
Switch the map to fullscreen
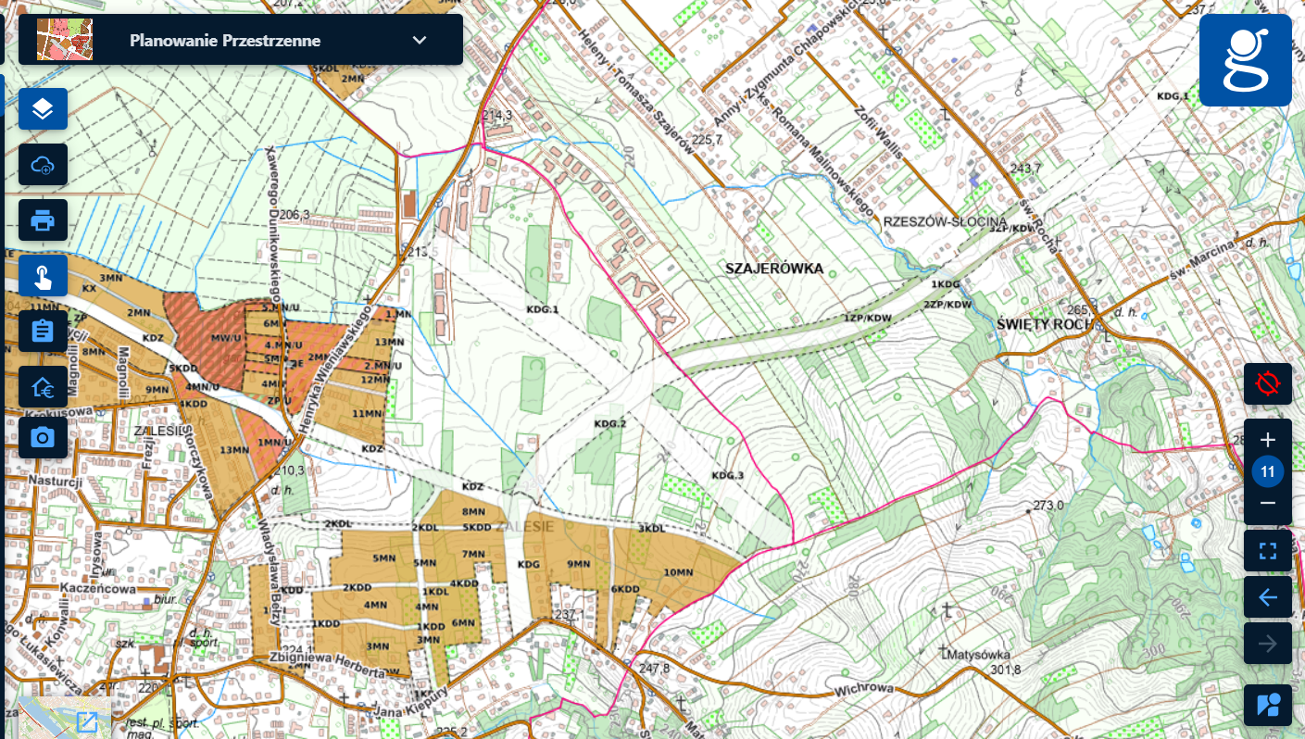1268,551
